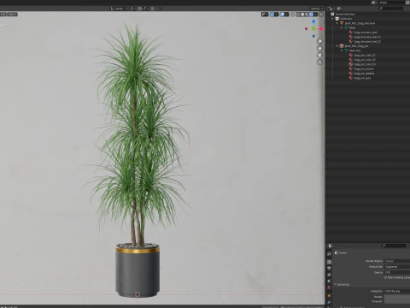This screenshot has height=308, width=410.
Task: Select the pot_color_03 material
Action: coord(365,64)
